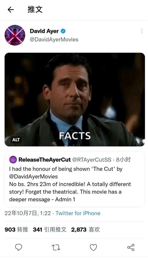Viewport: 148px width, 259px height.
Task: Open the quoted tweet text body
Action: (70, 184)
